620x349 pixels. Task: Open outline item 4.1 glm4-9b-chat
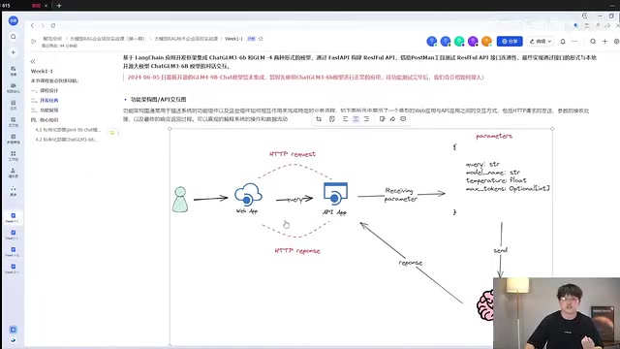68,130
